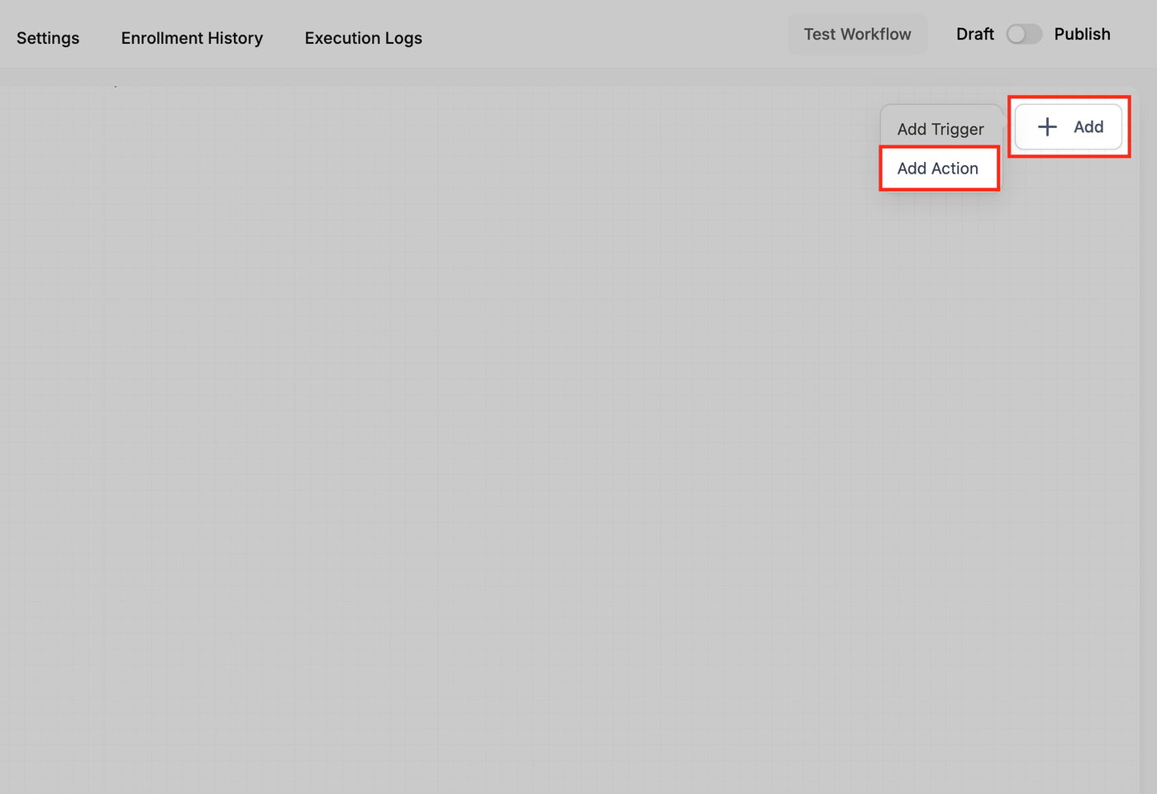Viewport: 1157px width, 794px height.
Task: Click the Publish label text
Action: (x=1082, y=34)
